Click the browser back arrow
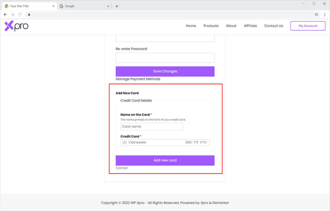The image size is (330, 211). coord(5,14)
